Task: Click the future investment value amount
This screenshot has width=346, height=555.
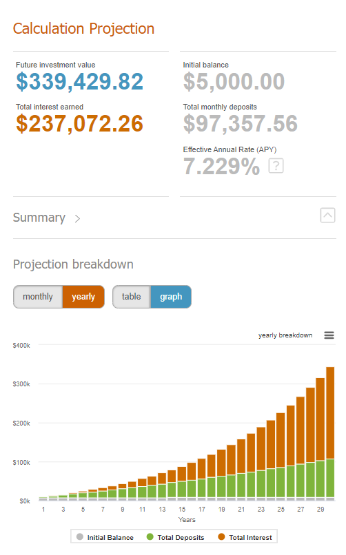Action: 80,81
